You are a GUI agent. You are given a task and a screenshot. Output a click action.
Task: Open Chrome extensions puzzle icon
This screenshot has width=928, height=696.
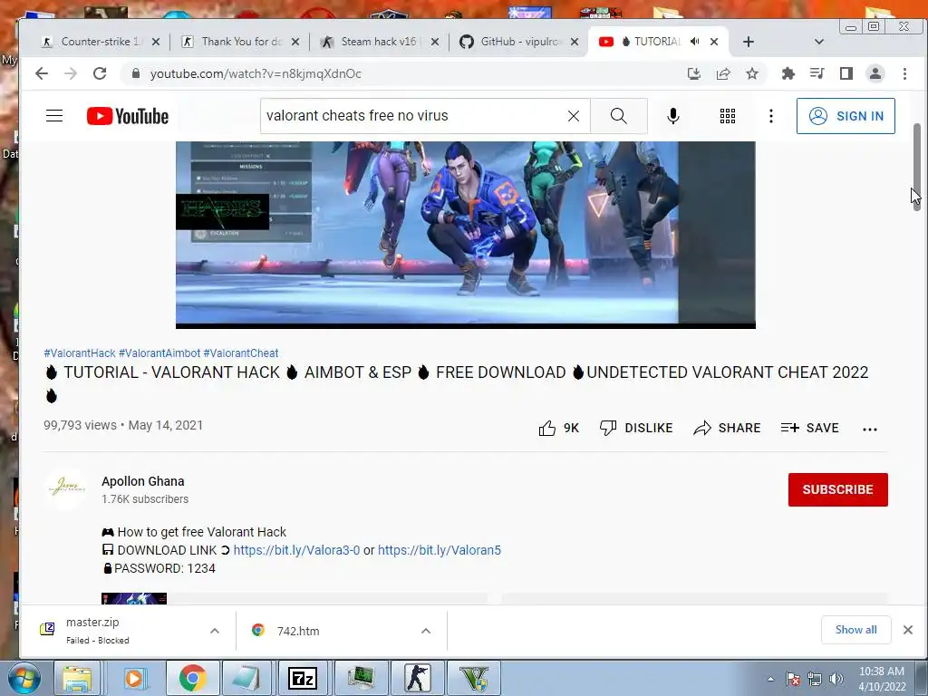(788, 73)
